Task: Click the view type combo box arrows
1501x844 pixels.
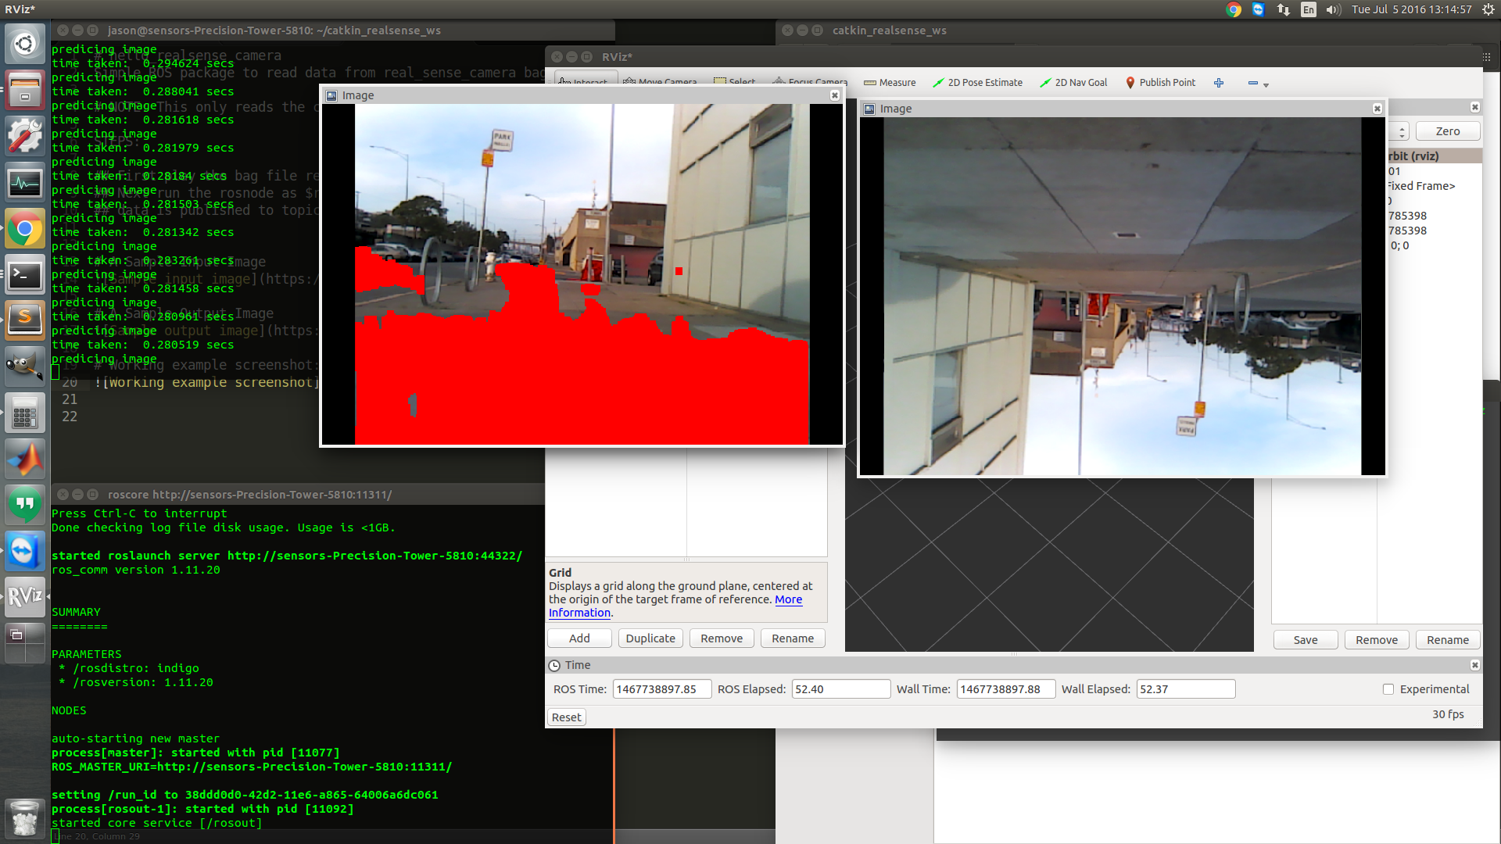Action: pyautogui.click(x=1402, y=131)
